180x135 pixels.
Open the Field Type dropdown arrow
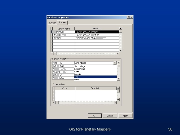115,63
